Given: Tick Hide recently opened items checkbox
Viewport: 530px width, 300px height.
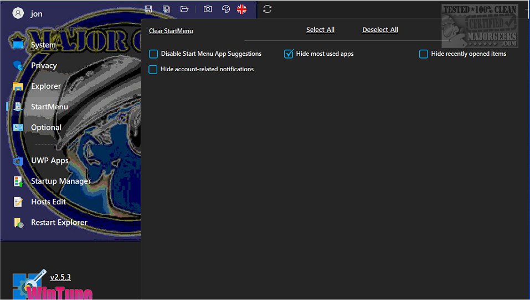Looking at the screenshot, I should click(x=424, y=54).
